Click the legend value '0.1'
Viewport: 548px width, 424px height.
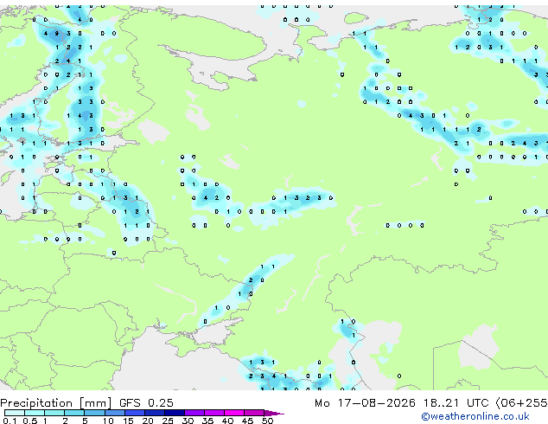pyautogui.click(x=10, y=421)
